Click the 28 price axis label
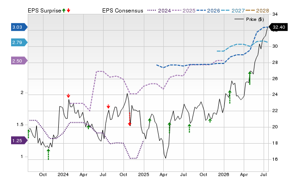Screen dimensions: 296x177 tap(275, 63)
